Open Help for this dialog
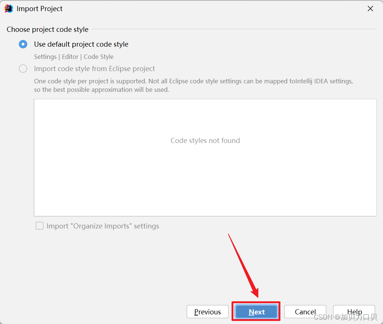Image resolution: width=383 pixels, height=324 pixels. [354, 311]
